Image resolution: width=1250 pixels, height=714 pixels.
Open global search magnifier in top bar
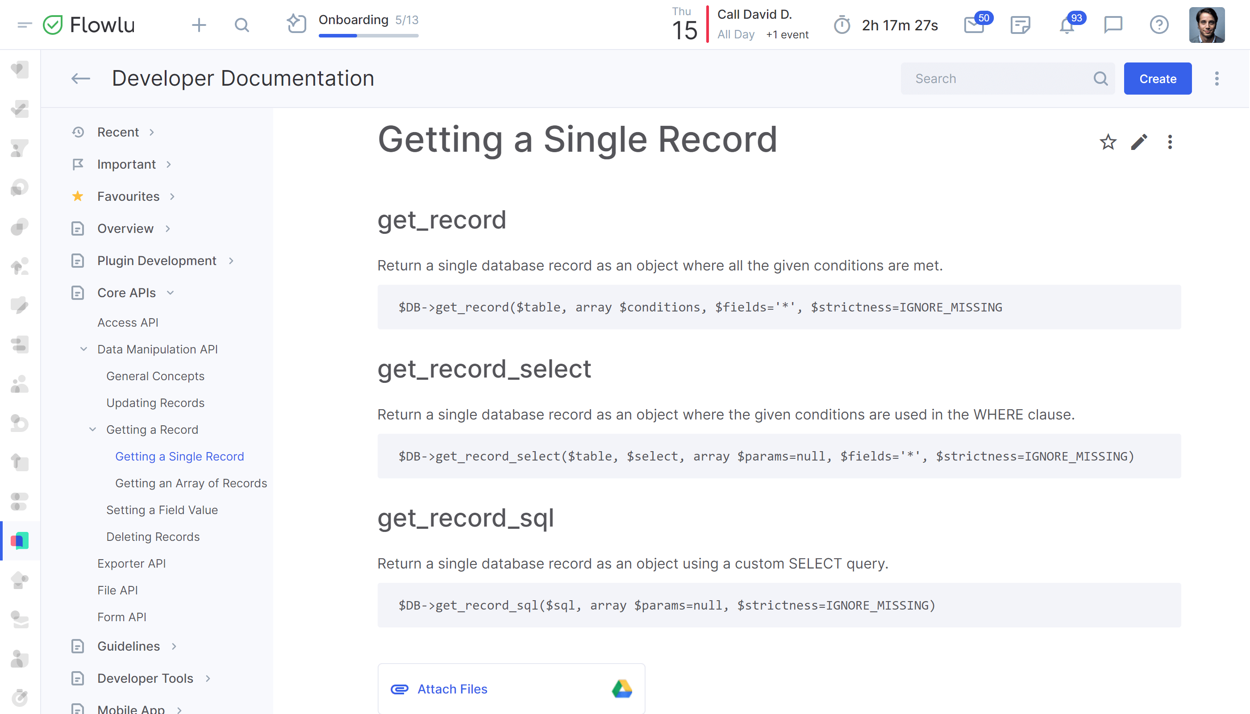242,25
